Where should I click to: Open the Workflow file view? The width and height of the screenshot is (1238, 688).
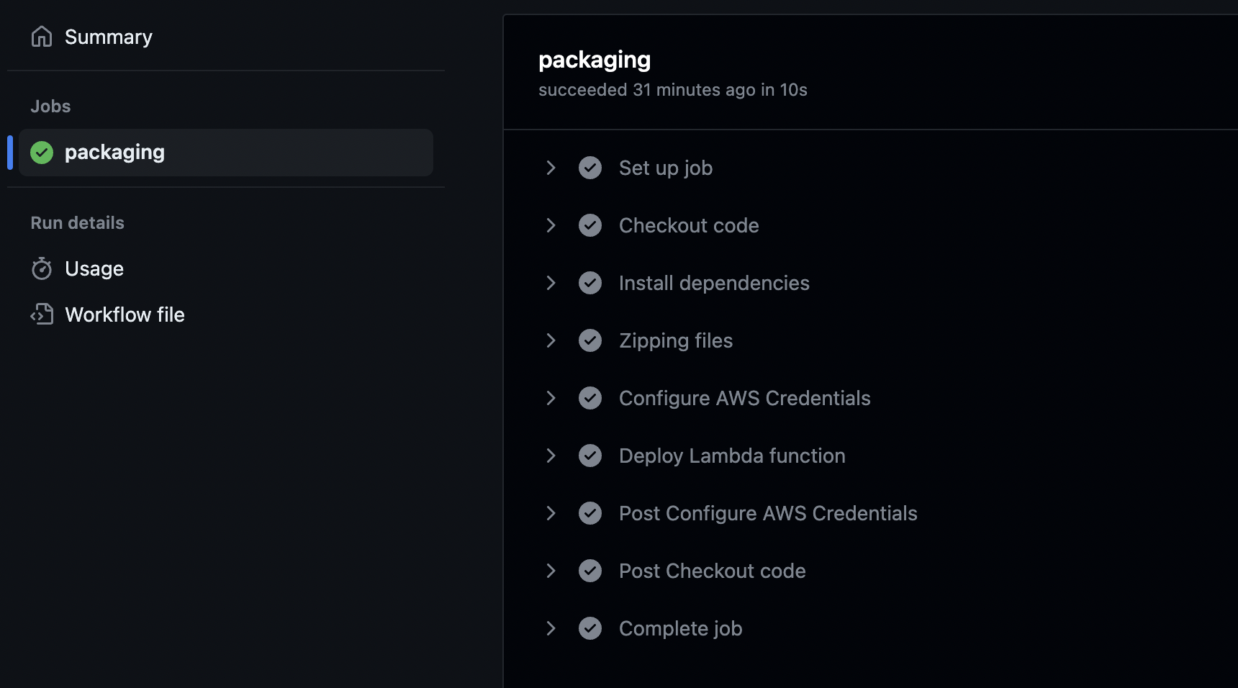tap(125, 314)
